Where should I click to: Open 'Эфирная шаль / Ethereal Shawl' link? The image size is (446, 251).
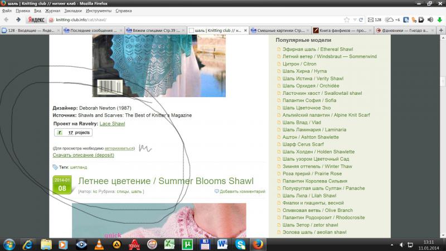[318, 49]
